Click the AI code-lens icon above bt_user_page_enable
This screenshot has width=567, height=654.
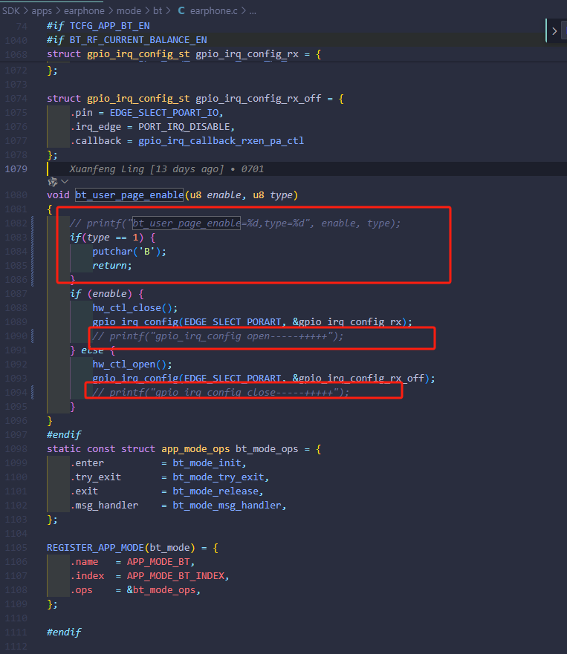(53, 182)
